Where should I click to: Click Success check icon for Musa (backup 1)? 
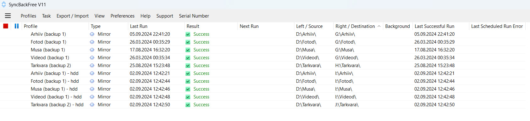coord(188,50)
